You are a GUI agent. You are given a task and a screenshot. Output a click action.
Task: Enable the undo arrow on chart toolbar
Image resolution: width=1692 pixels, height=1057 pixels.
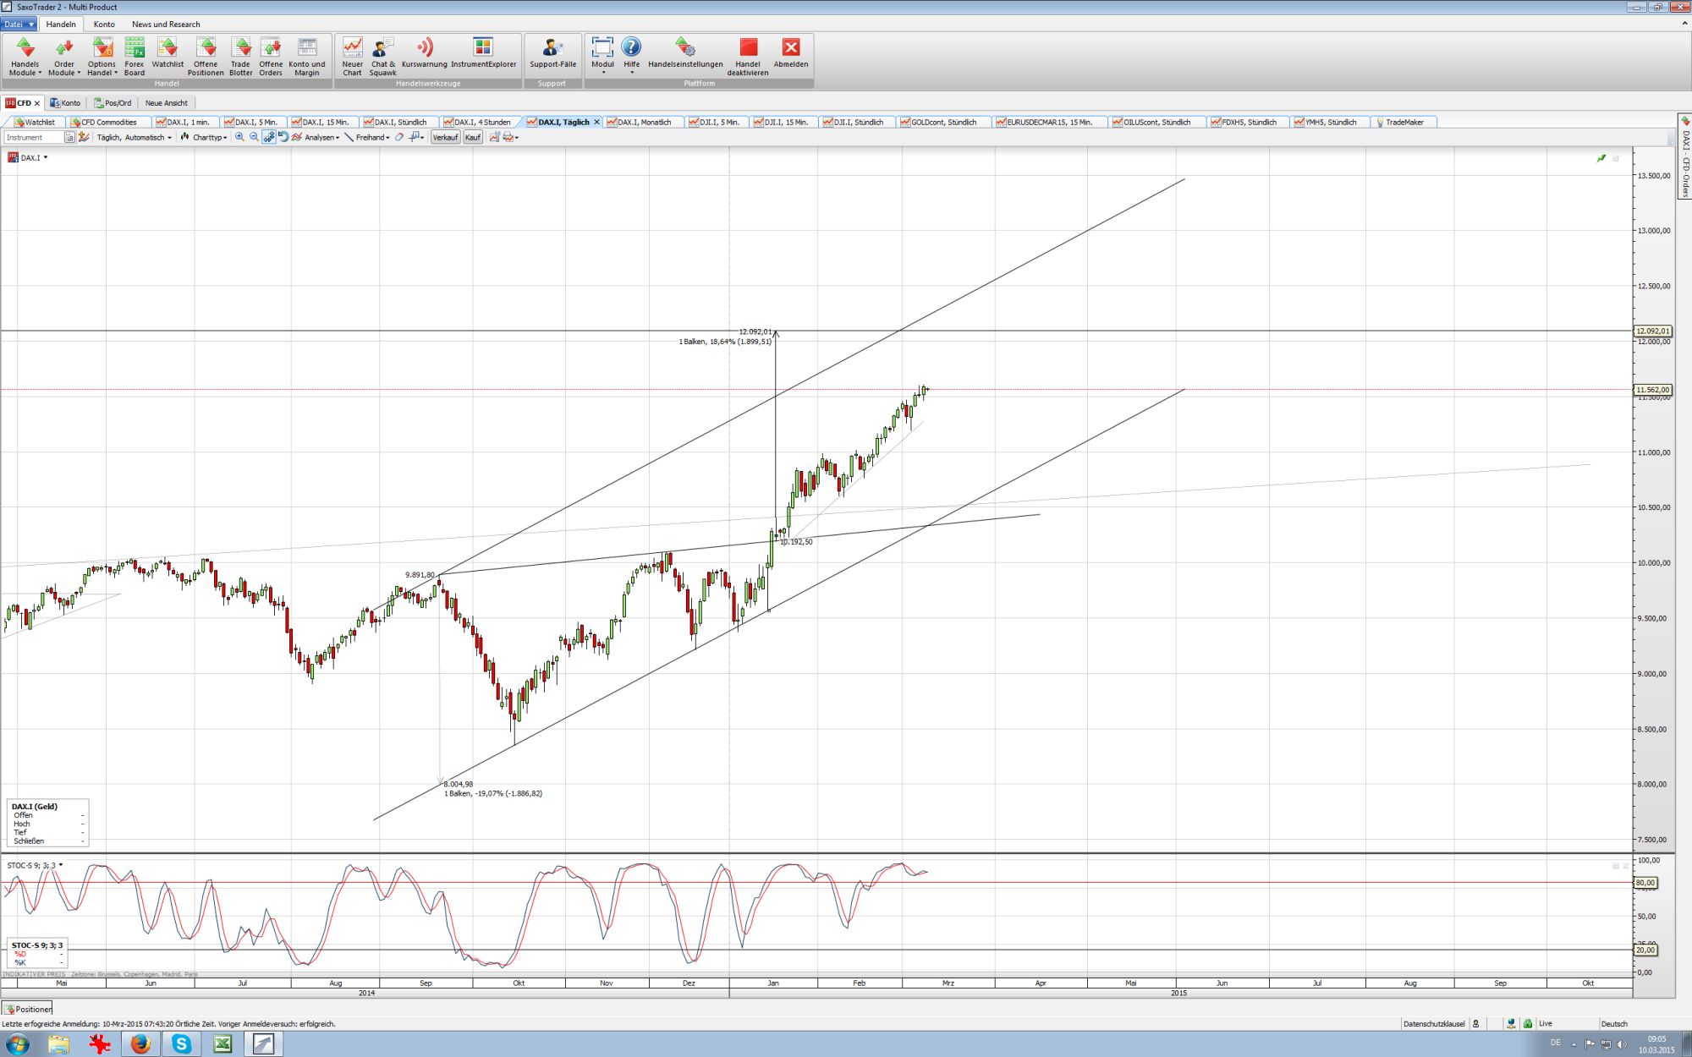283,138
